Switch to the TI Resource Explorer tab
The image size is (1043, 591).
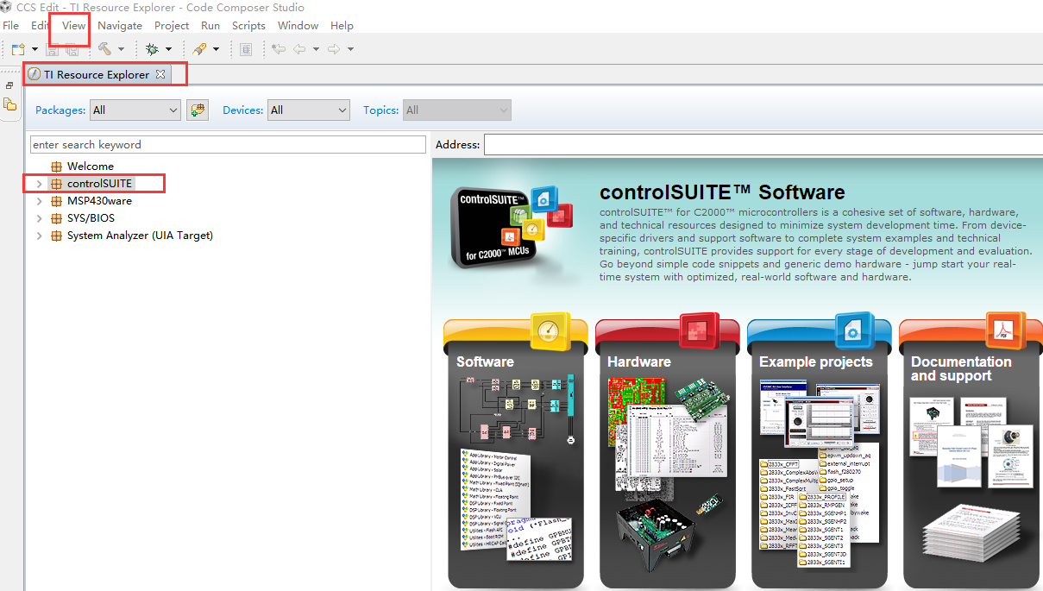95,73
